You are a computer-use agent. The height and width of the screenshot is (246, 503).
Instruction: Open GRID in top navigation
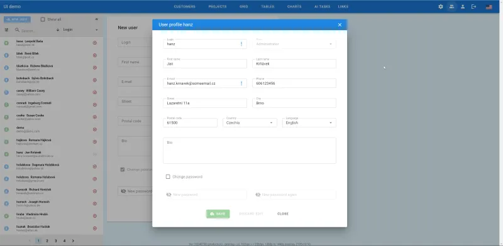pos(244,7)
